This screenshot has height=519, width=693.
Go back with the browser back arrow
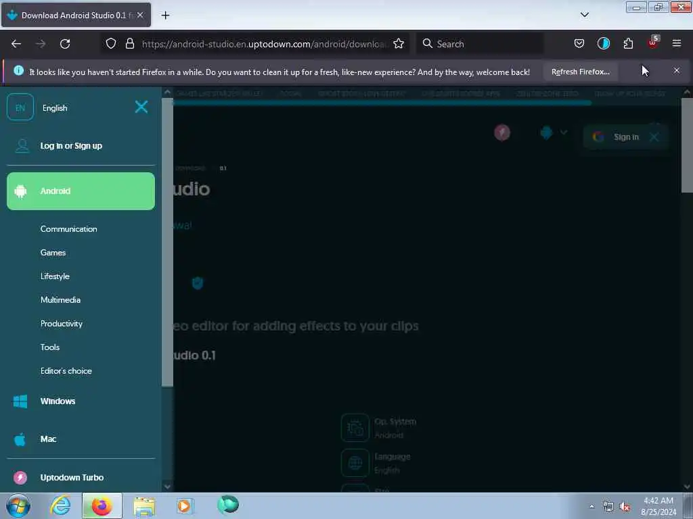(x=16, y=44)
